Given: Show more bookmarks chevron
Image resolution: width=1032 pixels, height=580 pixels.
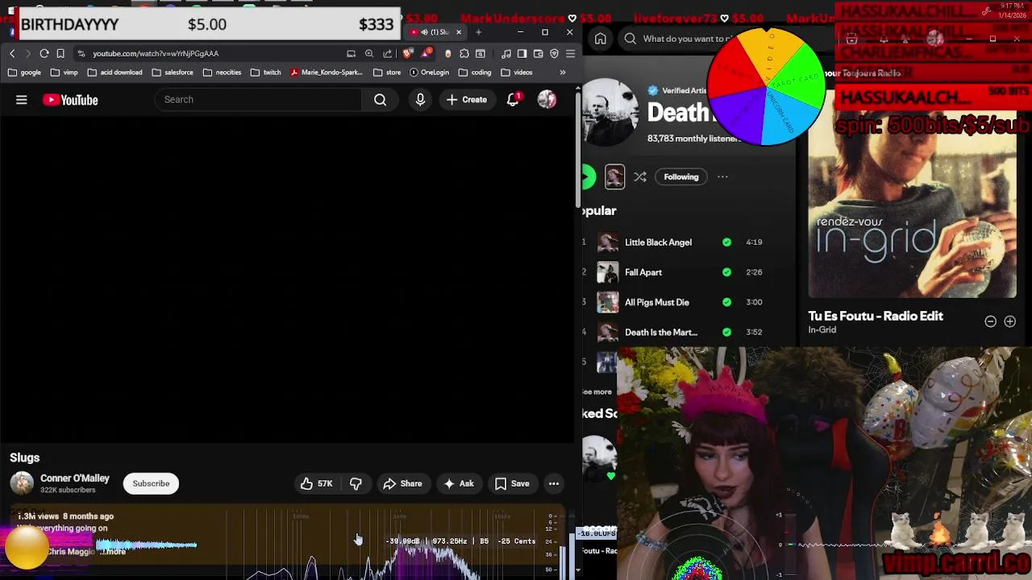Looking at the screenshot, I should [563, 72].
